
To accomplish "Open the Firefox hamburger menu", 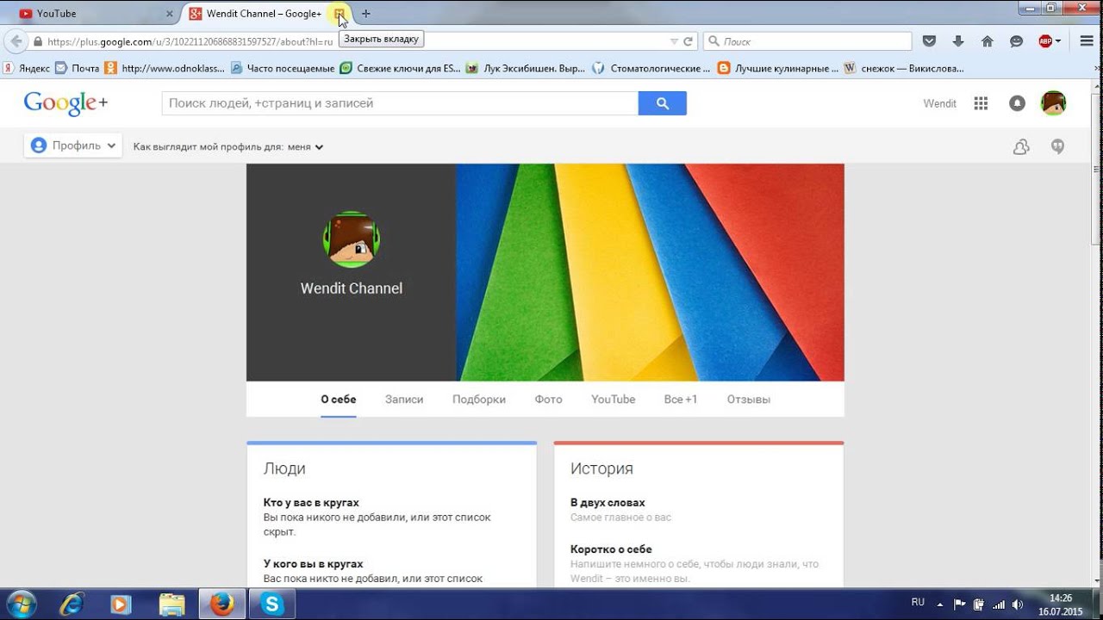I will click(1087, 40).
